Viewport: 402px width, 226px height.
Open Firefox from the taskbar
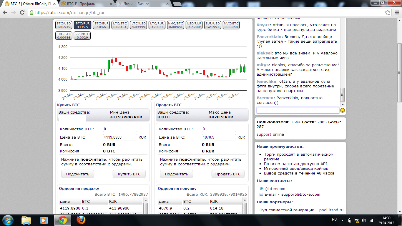[x=81, y=220]
